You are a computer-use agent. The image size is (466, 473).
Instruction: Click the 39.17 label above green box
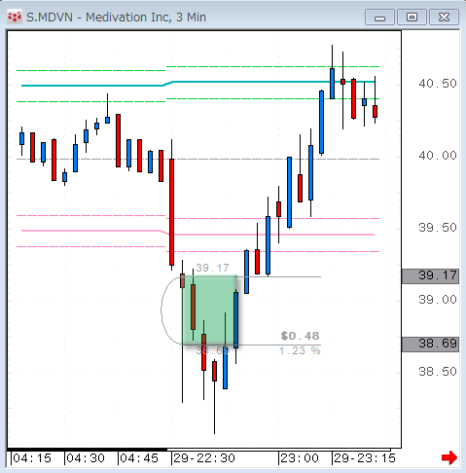(x=212, y=268)
